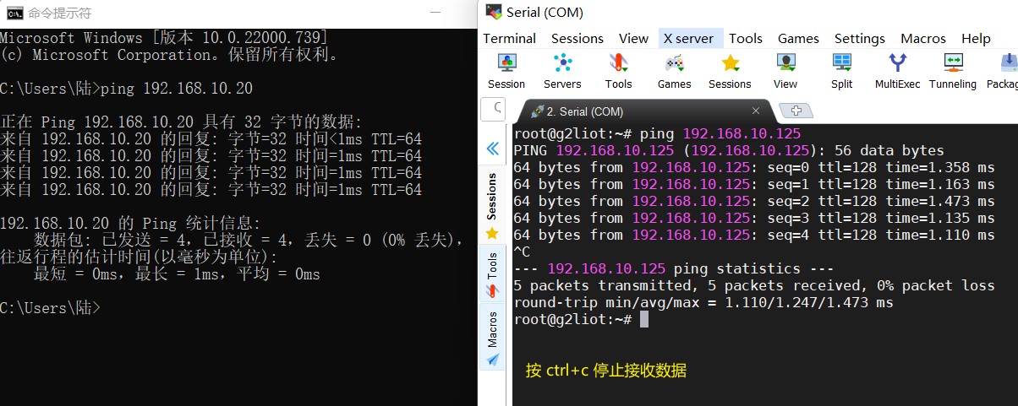
Task: Open the Tools menu in the menu bar
Action: coord(746,38)
